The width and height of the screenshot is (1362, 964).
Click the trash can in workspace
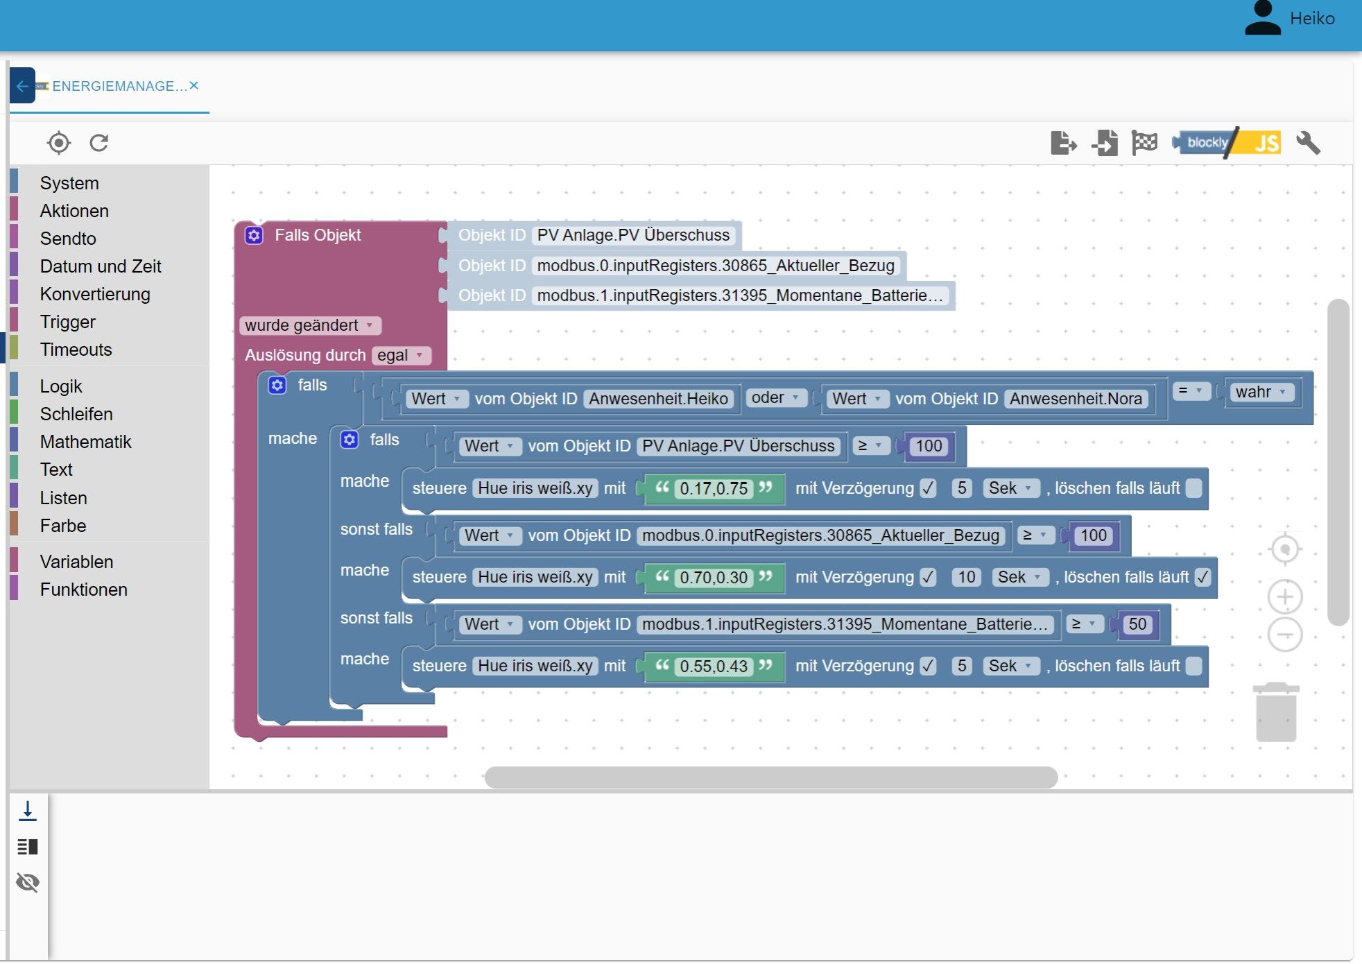click(x=1276, y=713)
